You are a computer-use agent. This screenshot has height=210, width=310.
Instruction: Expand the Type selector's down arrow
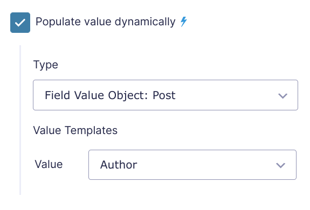point(283,96)
